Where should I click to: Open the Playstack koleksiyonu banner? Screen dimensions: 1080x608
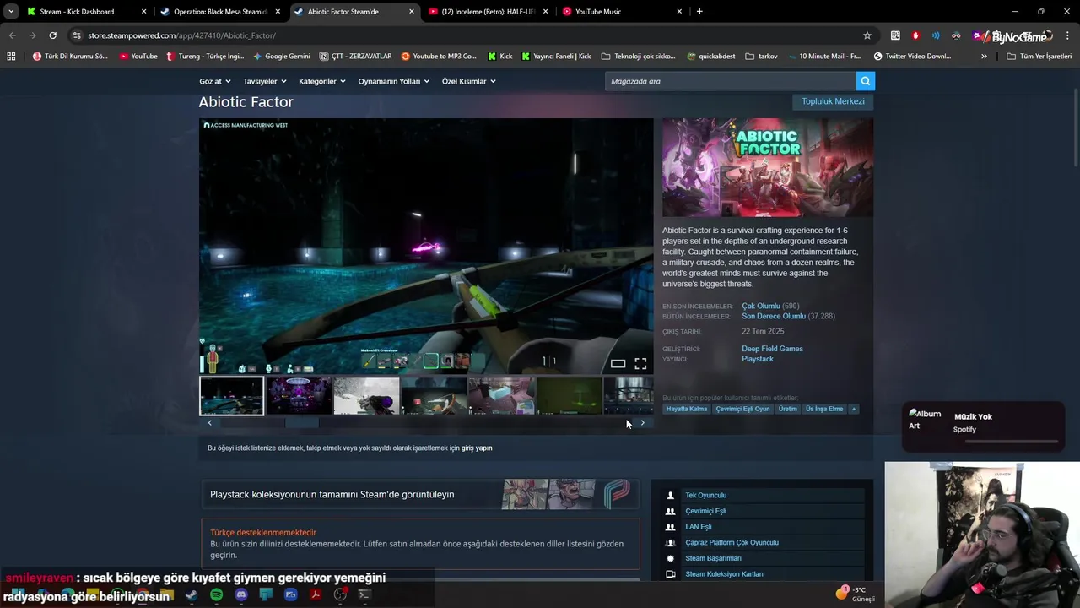pyautogui.click(x=420, y=495)
